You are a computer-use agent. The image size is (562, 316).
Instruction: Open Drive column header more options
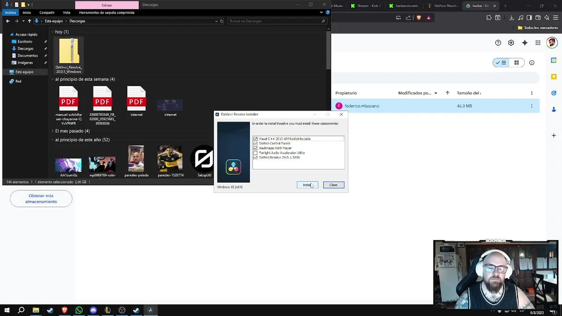pyautogui.click(x=532, y=93)
